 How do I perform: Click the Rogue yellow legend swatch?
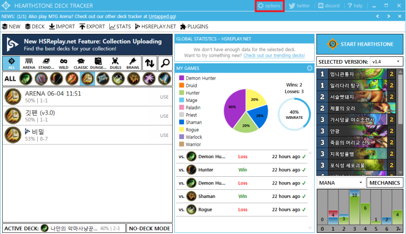[181, 129]
